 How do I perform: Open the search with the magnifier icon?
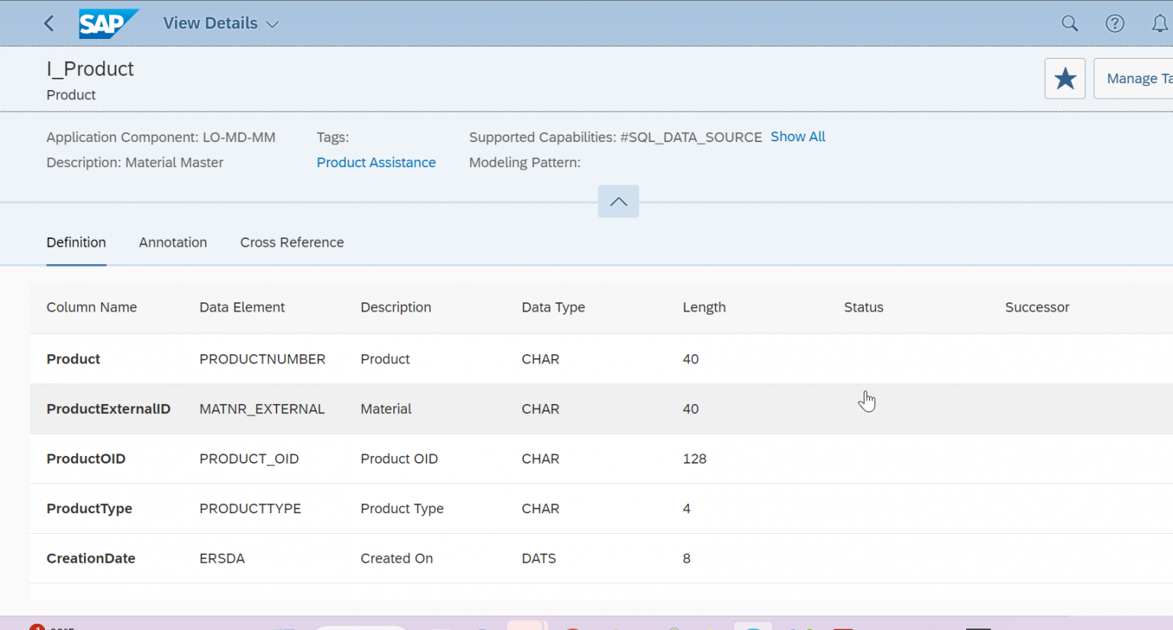[x=1069, y=23]
